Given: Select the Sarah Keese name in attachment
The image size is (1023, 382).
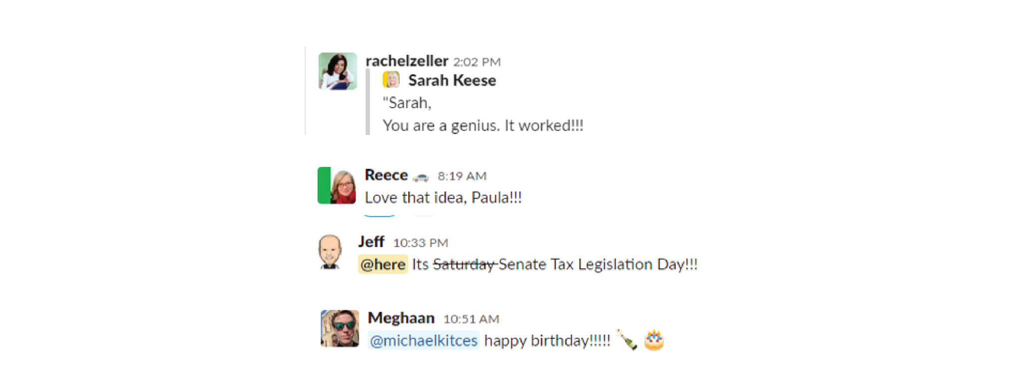Looking at the screenshot, I should click(x=452, y=80).
